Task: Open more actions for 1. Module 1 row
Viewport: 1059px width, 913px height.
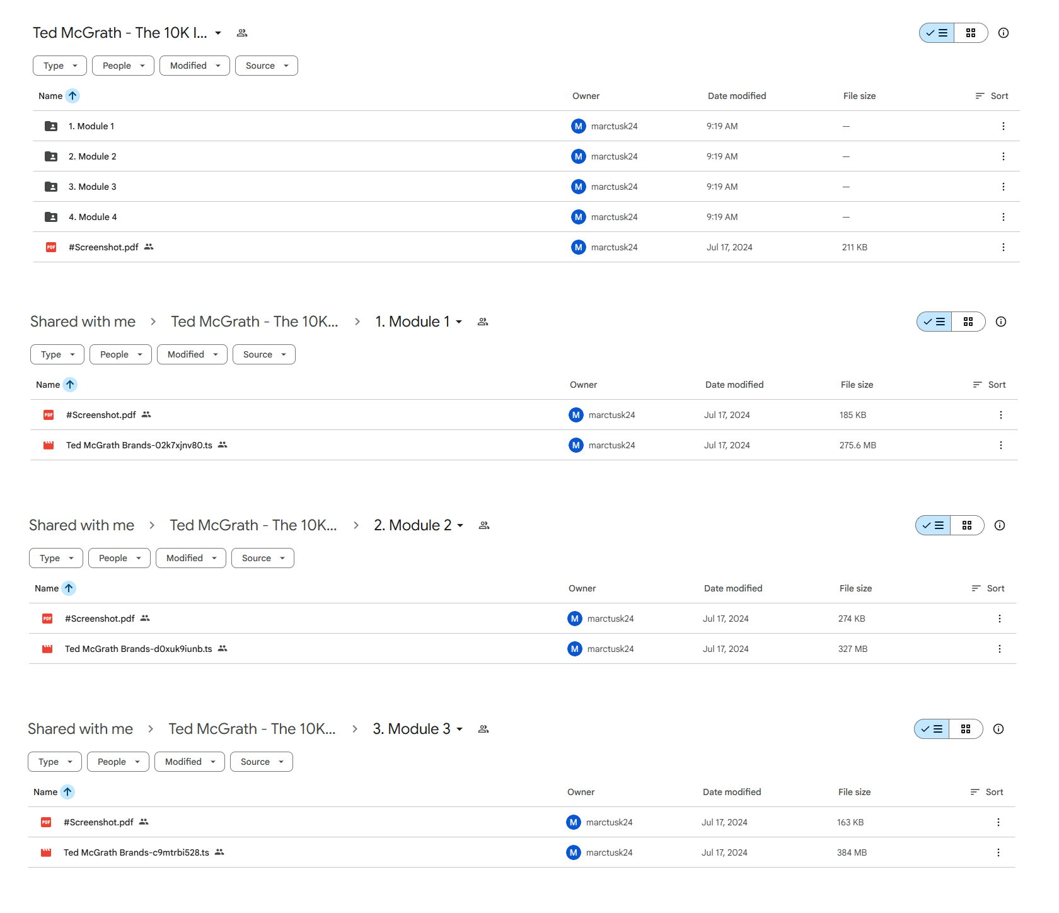Action: (x=1004, y=126)
